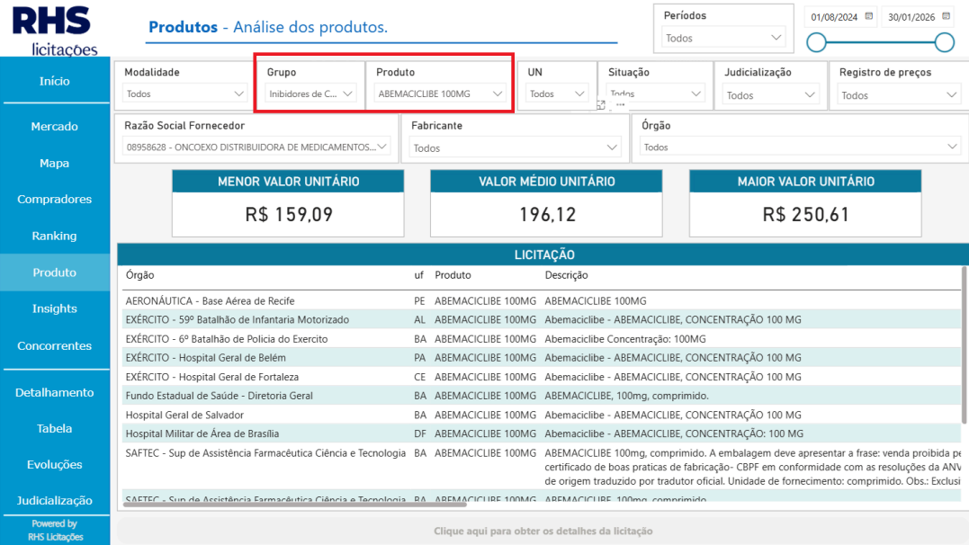Open the UN filter dropdown

tap(556, 94)
